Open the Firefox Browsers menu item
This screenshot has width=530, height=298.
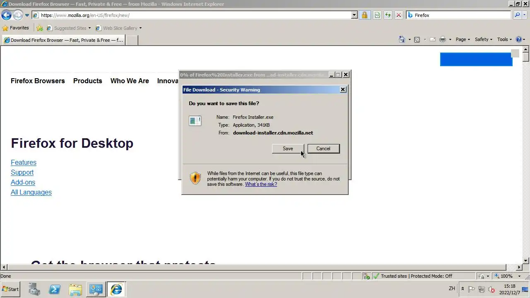click(x=38, y=81)
